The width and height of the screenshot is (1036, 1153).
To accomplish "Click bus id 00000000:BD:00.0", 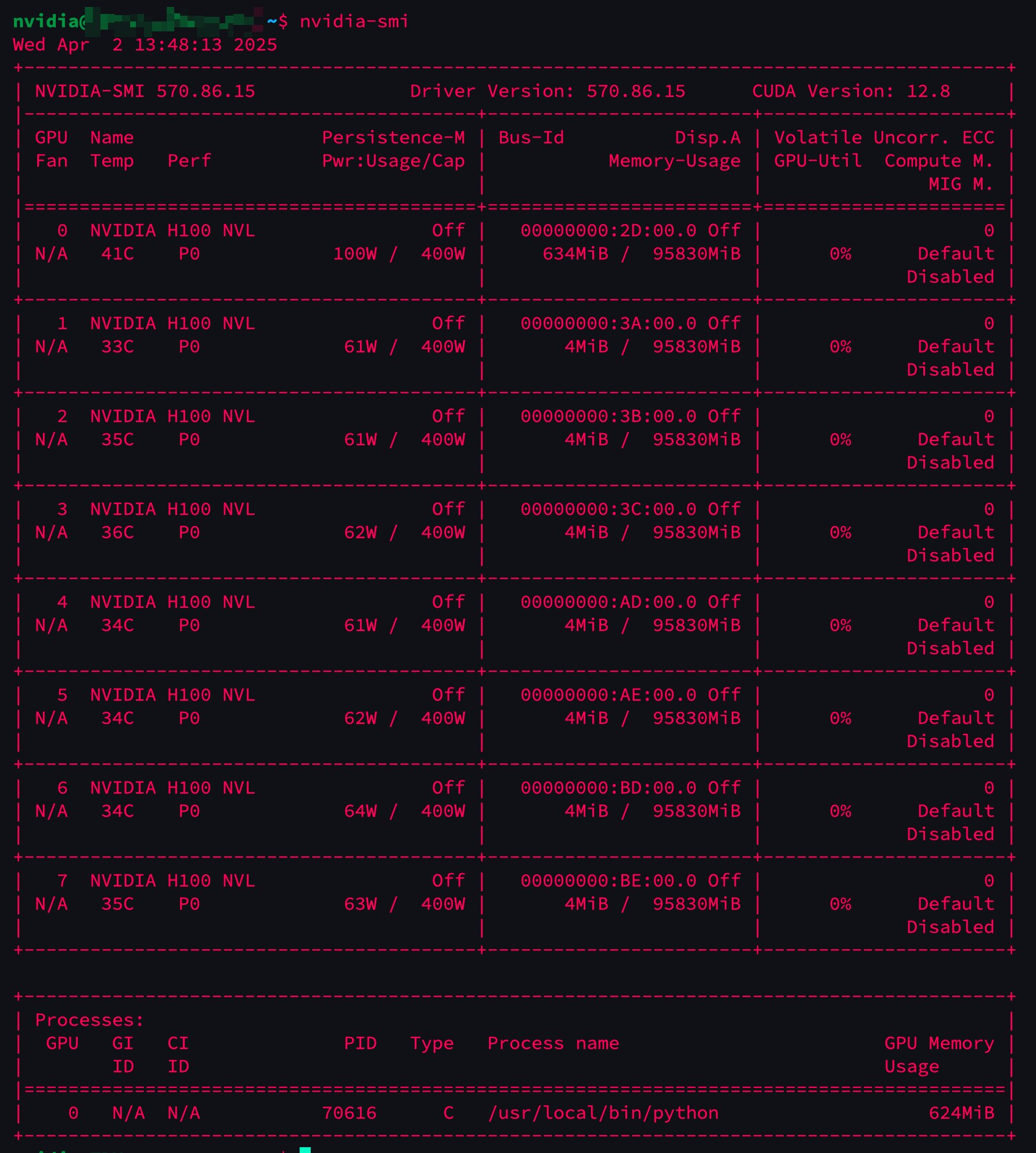I will tap(609, 788).
